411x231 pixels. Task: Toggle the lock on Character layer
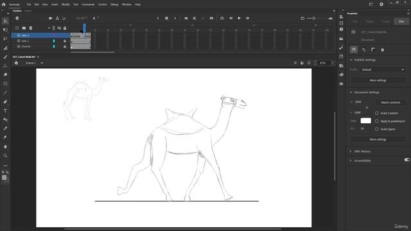point(65,47)
